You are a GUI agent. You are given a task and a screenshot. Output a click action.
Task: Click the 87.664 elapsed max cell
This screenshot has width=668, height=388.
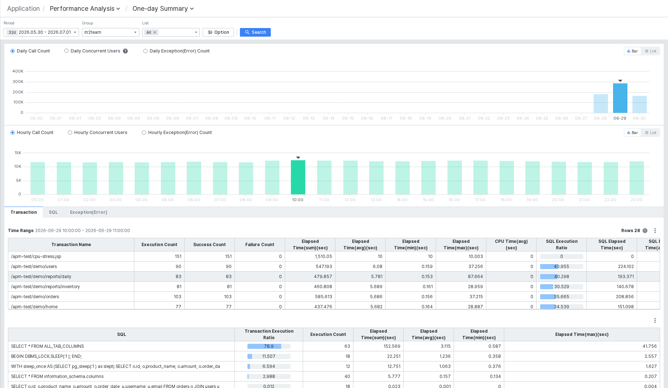coord(461,277)
